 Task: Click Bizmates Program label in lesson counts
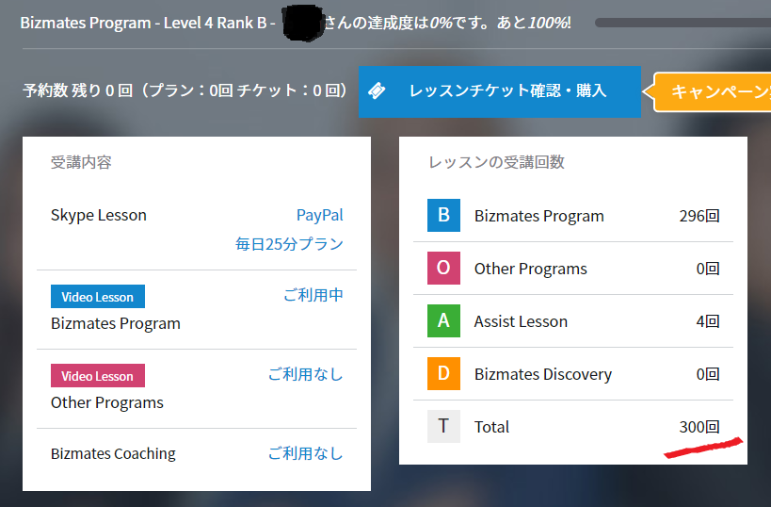(x=538, y=216)
